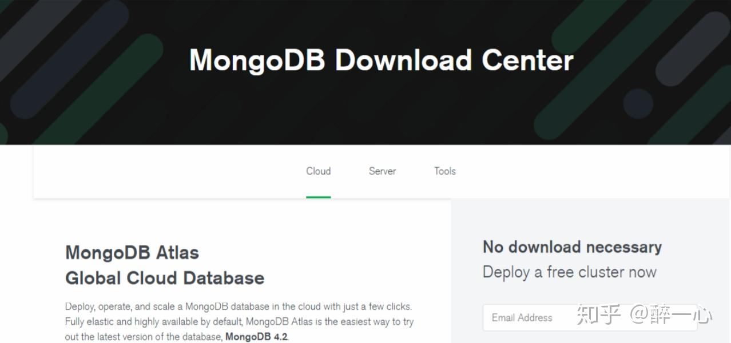Click the MongoDB Atlas description paragraph

coord(239,321)
